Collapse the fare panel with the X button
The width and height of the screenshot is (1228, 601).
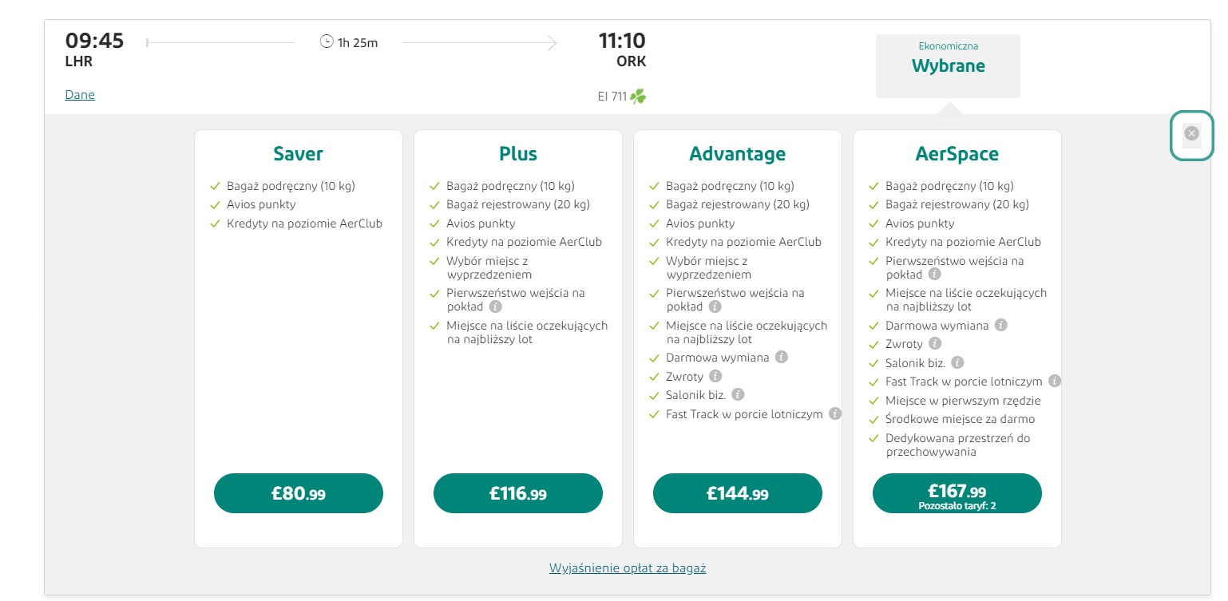(x=1191, y=133)
